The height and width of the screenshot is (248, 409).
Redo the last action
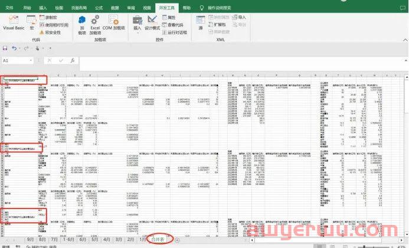click(26, 48)
